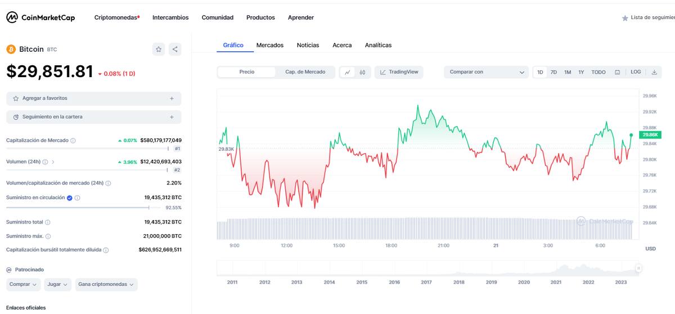Open the TradingView chart button
675x314 pixels.
point(399,72)
